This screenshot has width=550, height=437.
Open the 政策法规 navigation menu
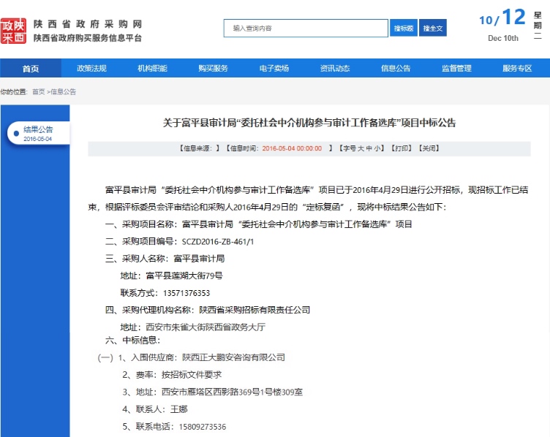pos(91,69)
